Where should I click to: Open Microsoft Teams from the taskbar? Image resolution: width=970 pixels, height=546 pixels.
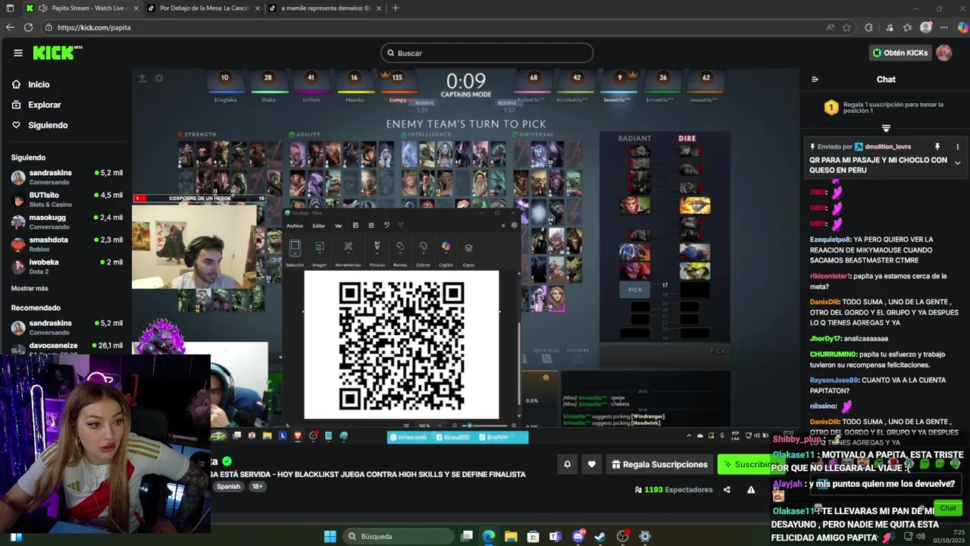pyautogui.click(x=555, y=536)
